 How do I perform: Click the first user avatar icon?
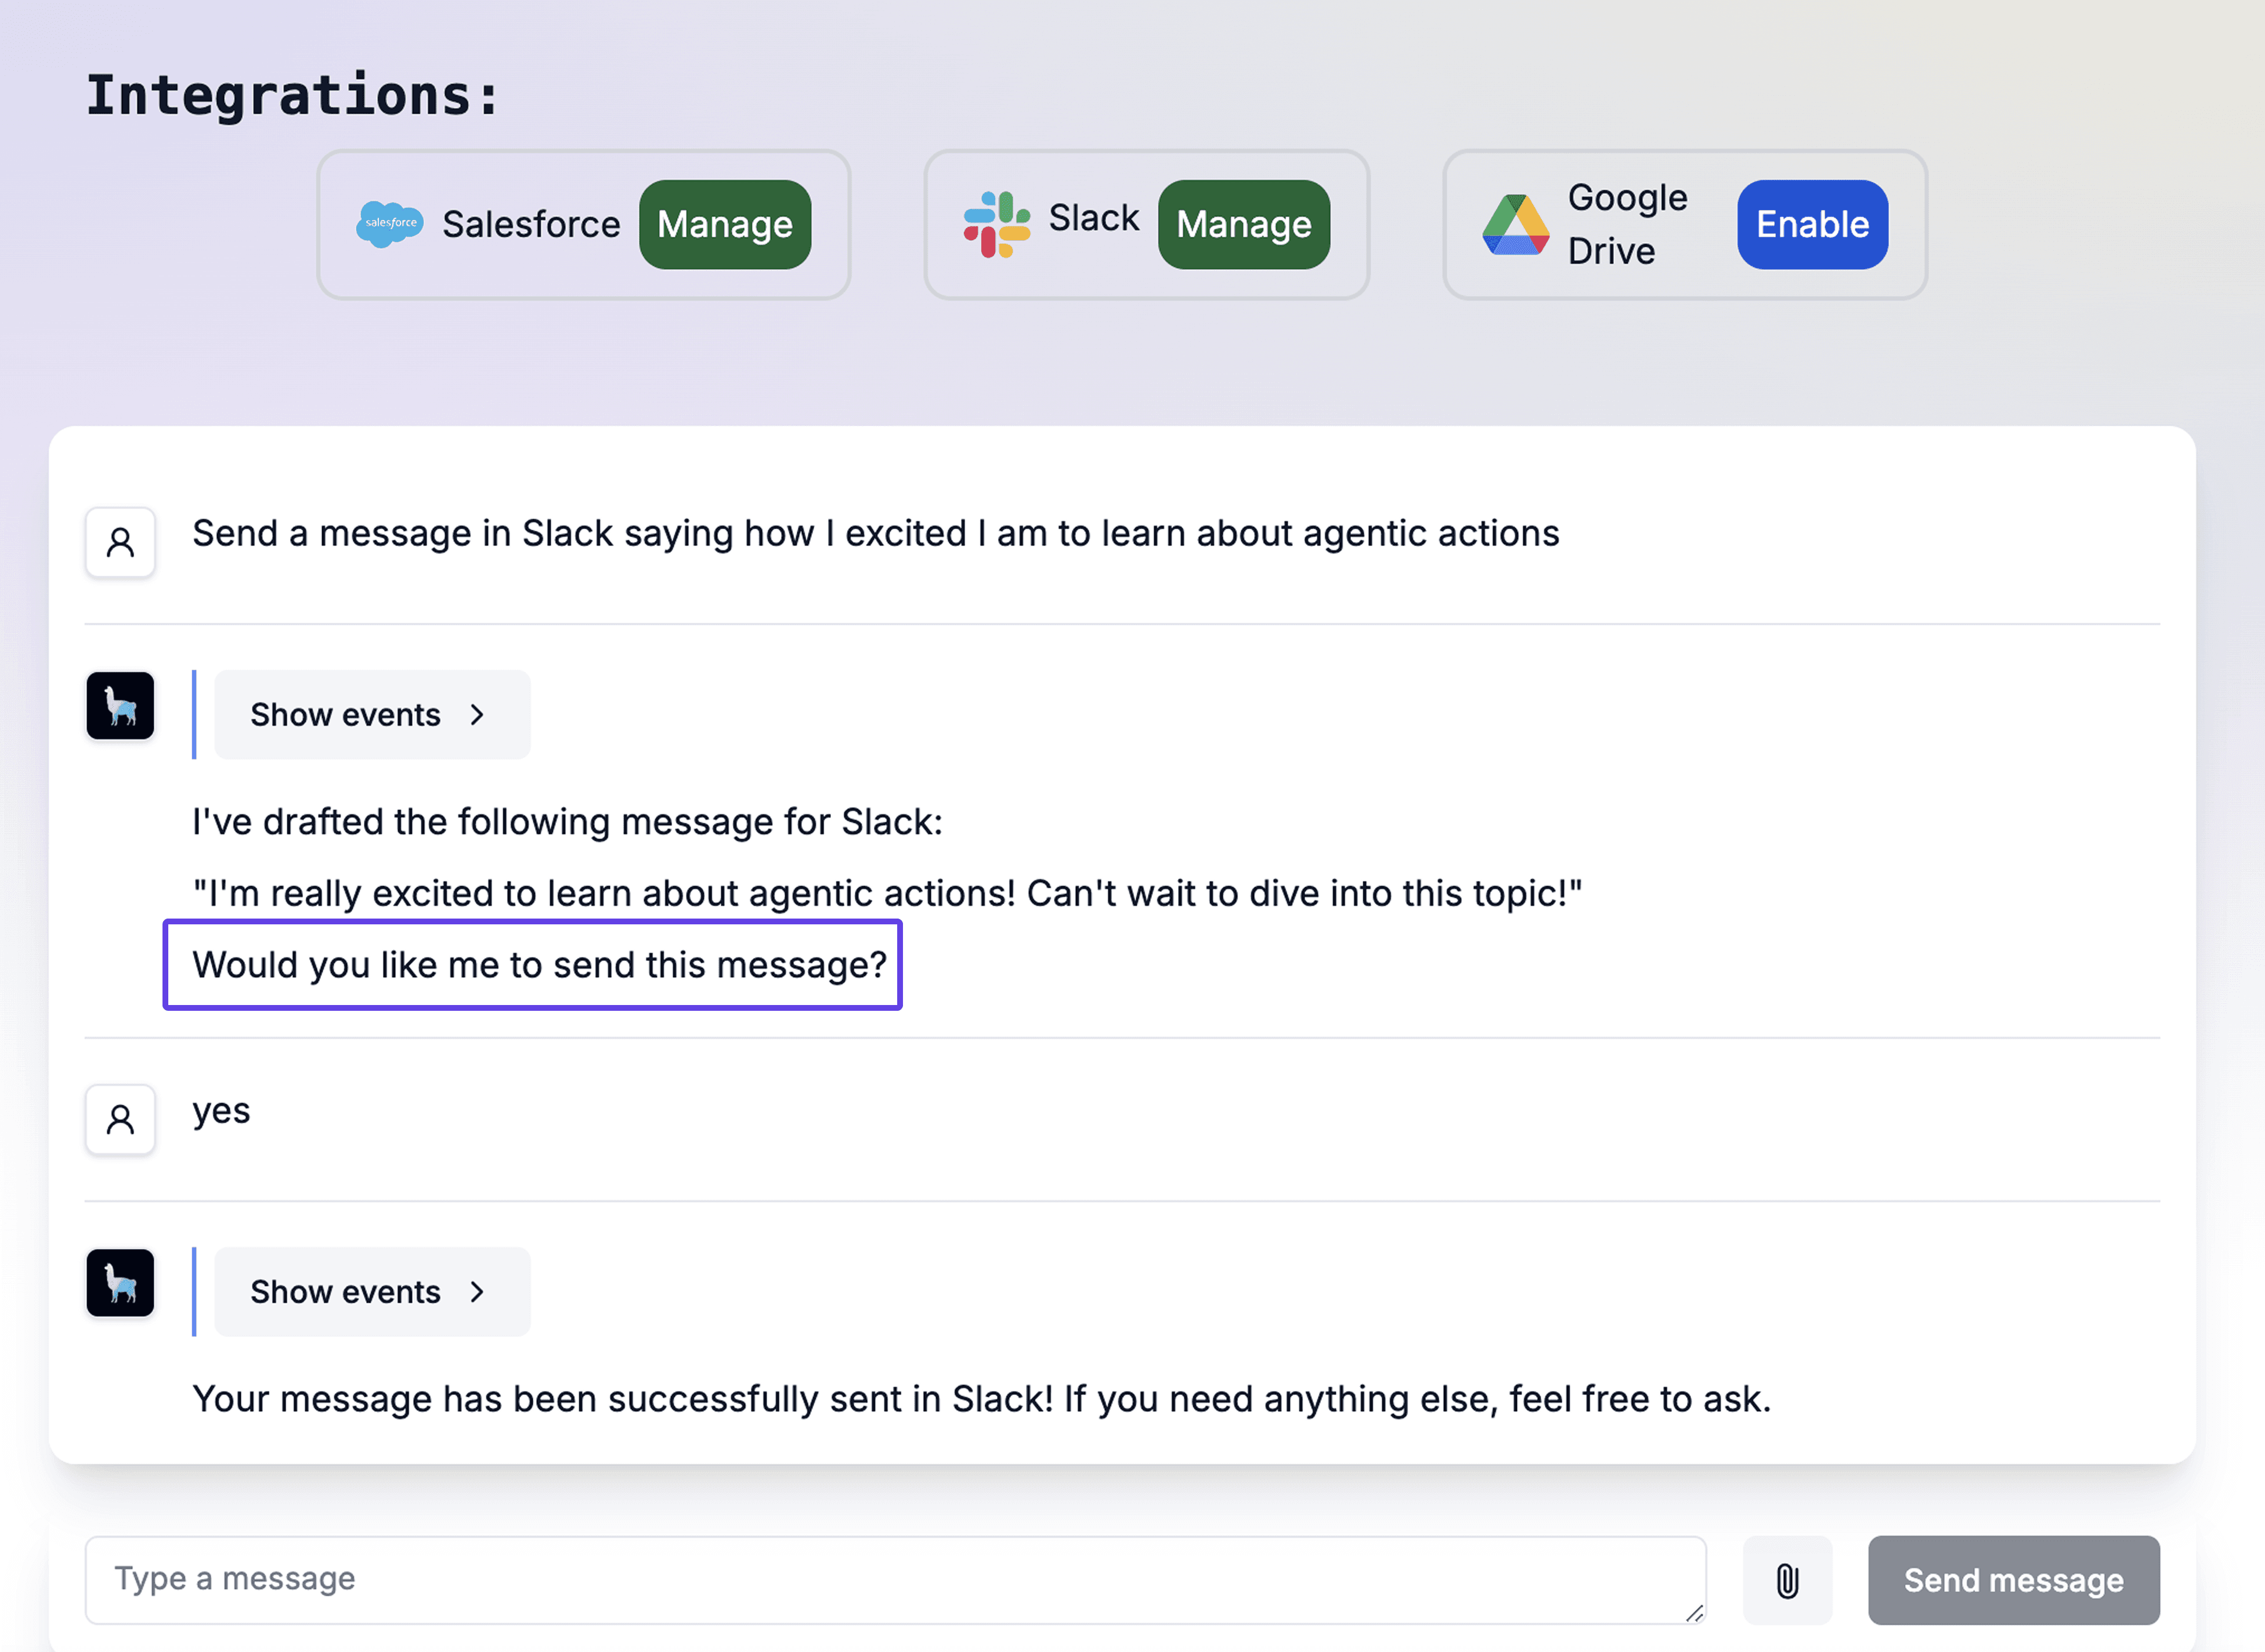pos(120,543)
